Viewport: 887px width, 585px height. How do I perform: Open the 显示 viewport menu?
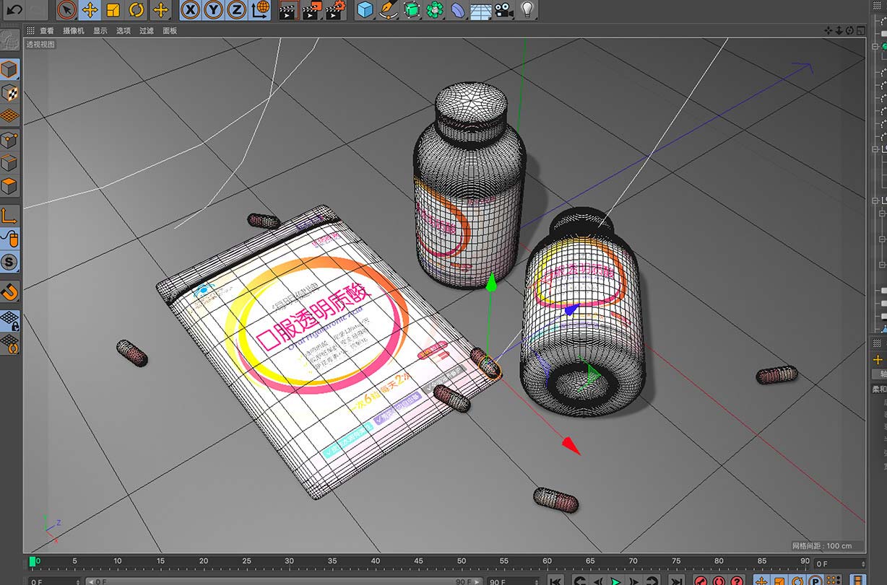[100, 31]
